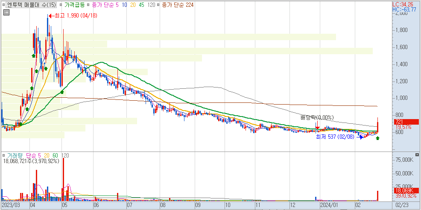Image resolution: width=421 pixels, height=210 pixels.
Task: Click the red 721 current price tag
Action: [x=406, y=122]
